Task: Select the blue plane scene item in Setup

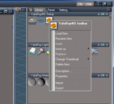Action: 41,20
